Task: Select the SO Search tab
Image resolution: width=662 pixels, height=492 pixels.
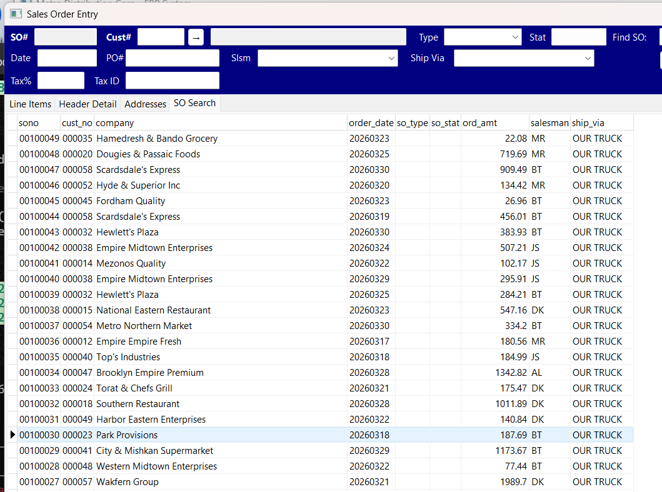Action: pyautogui.click(x=194, y=103)
